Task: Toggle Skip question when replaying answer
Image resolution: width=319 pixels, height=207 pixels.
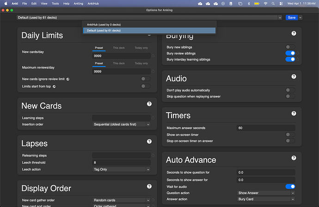Action: click(x=290, y=97)
